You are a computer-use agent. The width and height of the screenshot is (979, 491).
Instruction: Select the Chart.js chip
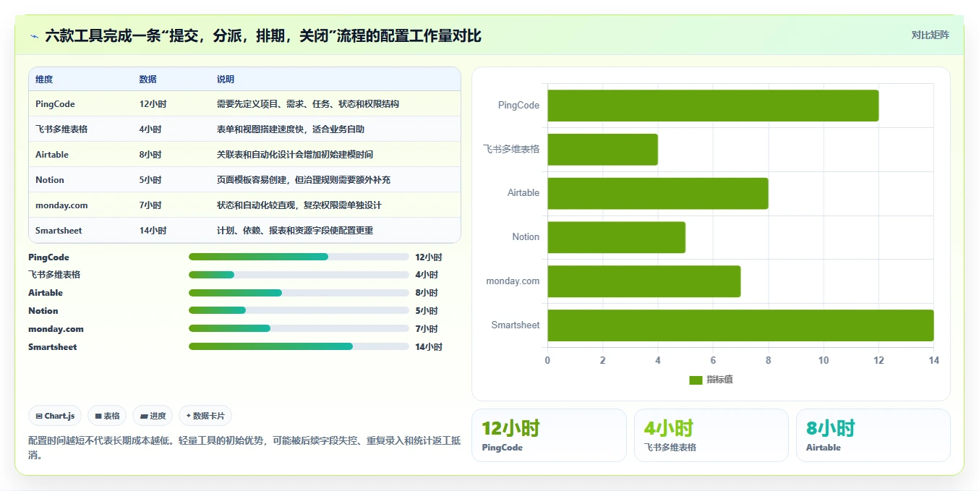pyautogui.click(x=56, y=416)
